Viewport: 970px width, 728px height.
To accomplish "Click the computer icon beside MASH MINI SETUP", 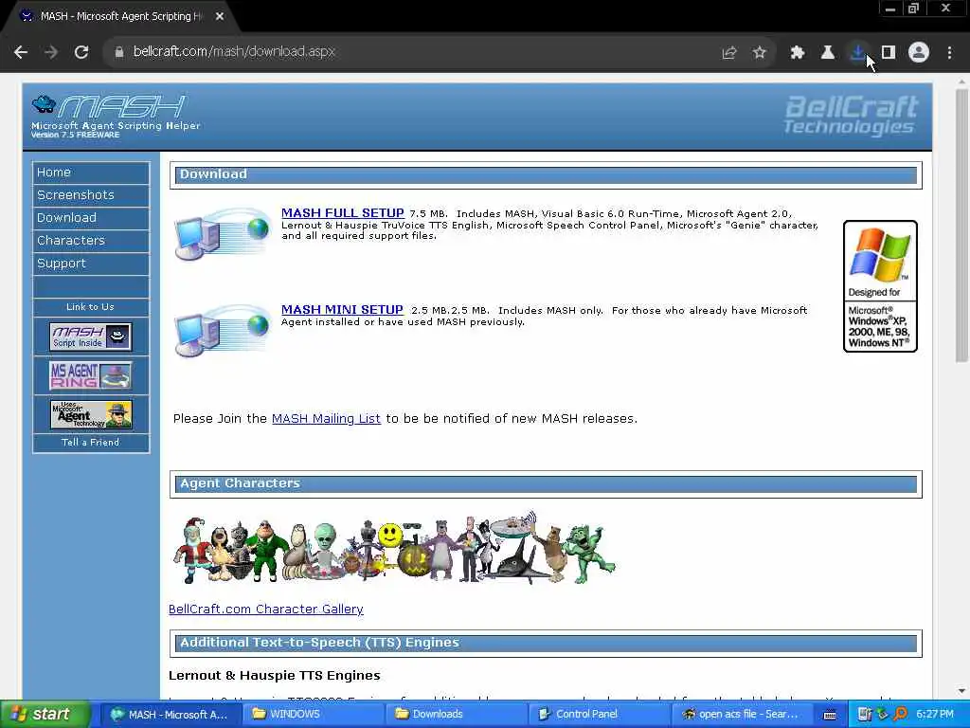I will point(223,330).
